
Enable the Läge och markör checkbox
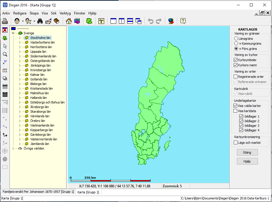click(x=235, y=143)
